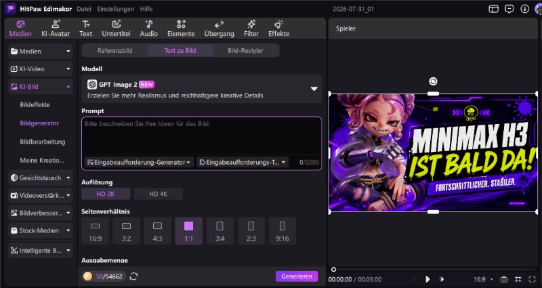Click the download icon in title bar
Image resolution: width=542 pixels, height=288 pixels.
coord(524,9)
